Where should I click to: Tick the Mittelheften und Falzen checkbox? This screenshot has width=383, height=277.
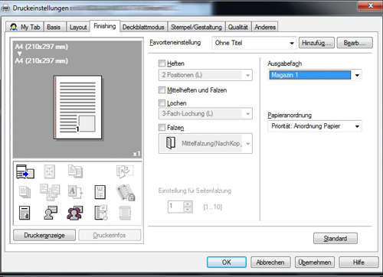(x=162, y=90)
